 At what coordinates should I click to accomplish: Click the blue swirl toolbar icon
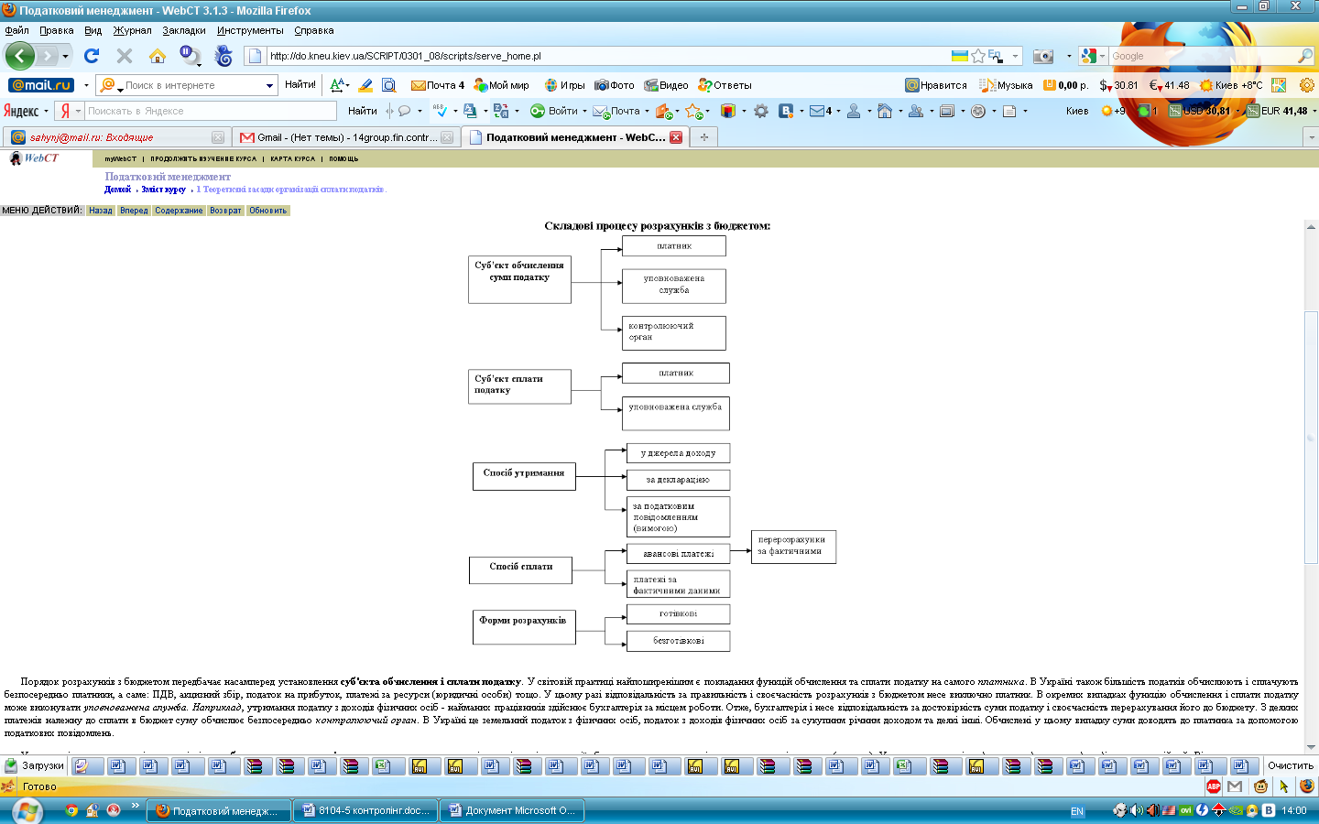223,56
